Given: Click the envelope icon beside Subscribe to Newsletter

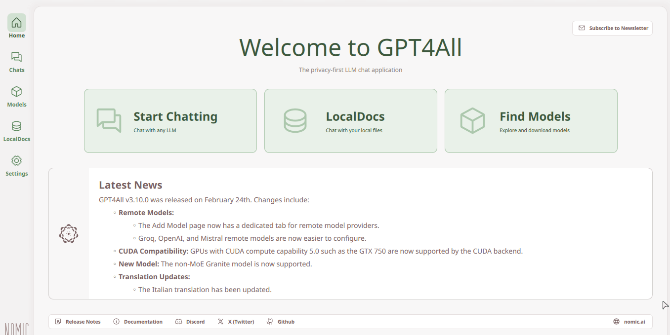Looking at the screenshot, I should pos(582,28).
